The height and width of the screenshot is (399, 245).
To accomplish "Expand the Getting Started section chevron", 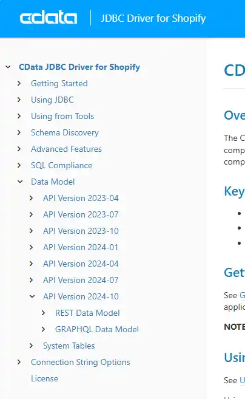I will (19, 83).
